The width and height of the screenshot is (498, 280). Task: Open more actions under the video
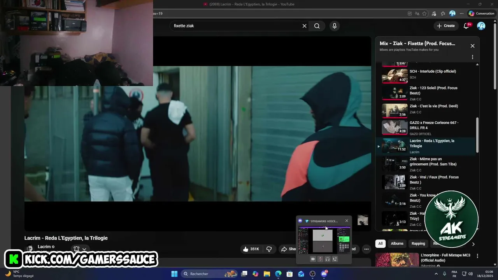click(366, 249)
